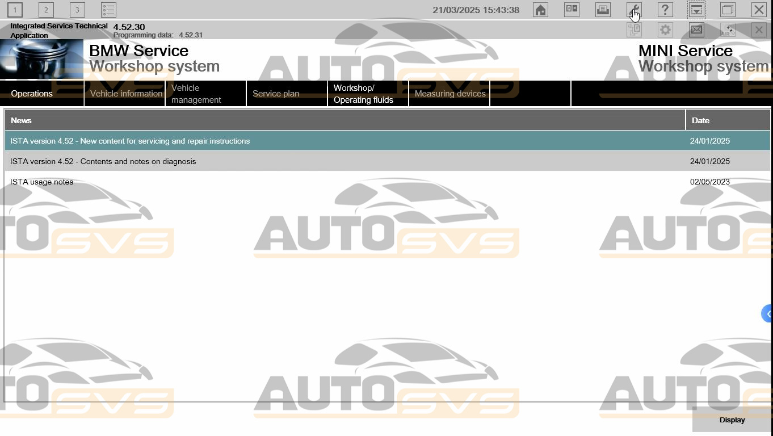The height and width of the screenshot is (436, 773).
Task: Open the Measuring devices tab
Action: point(449,94)
